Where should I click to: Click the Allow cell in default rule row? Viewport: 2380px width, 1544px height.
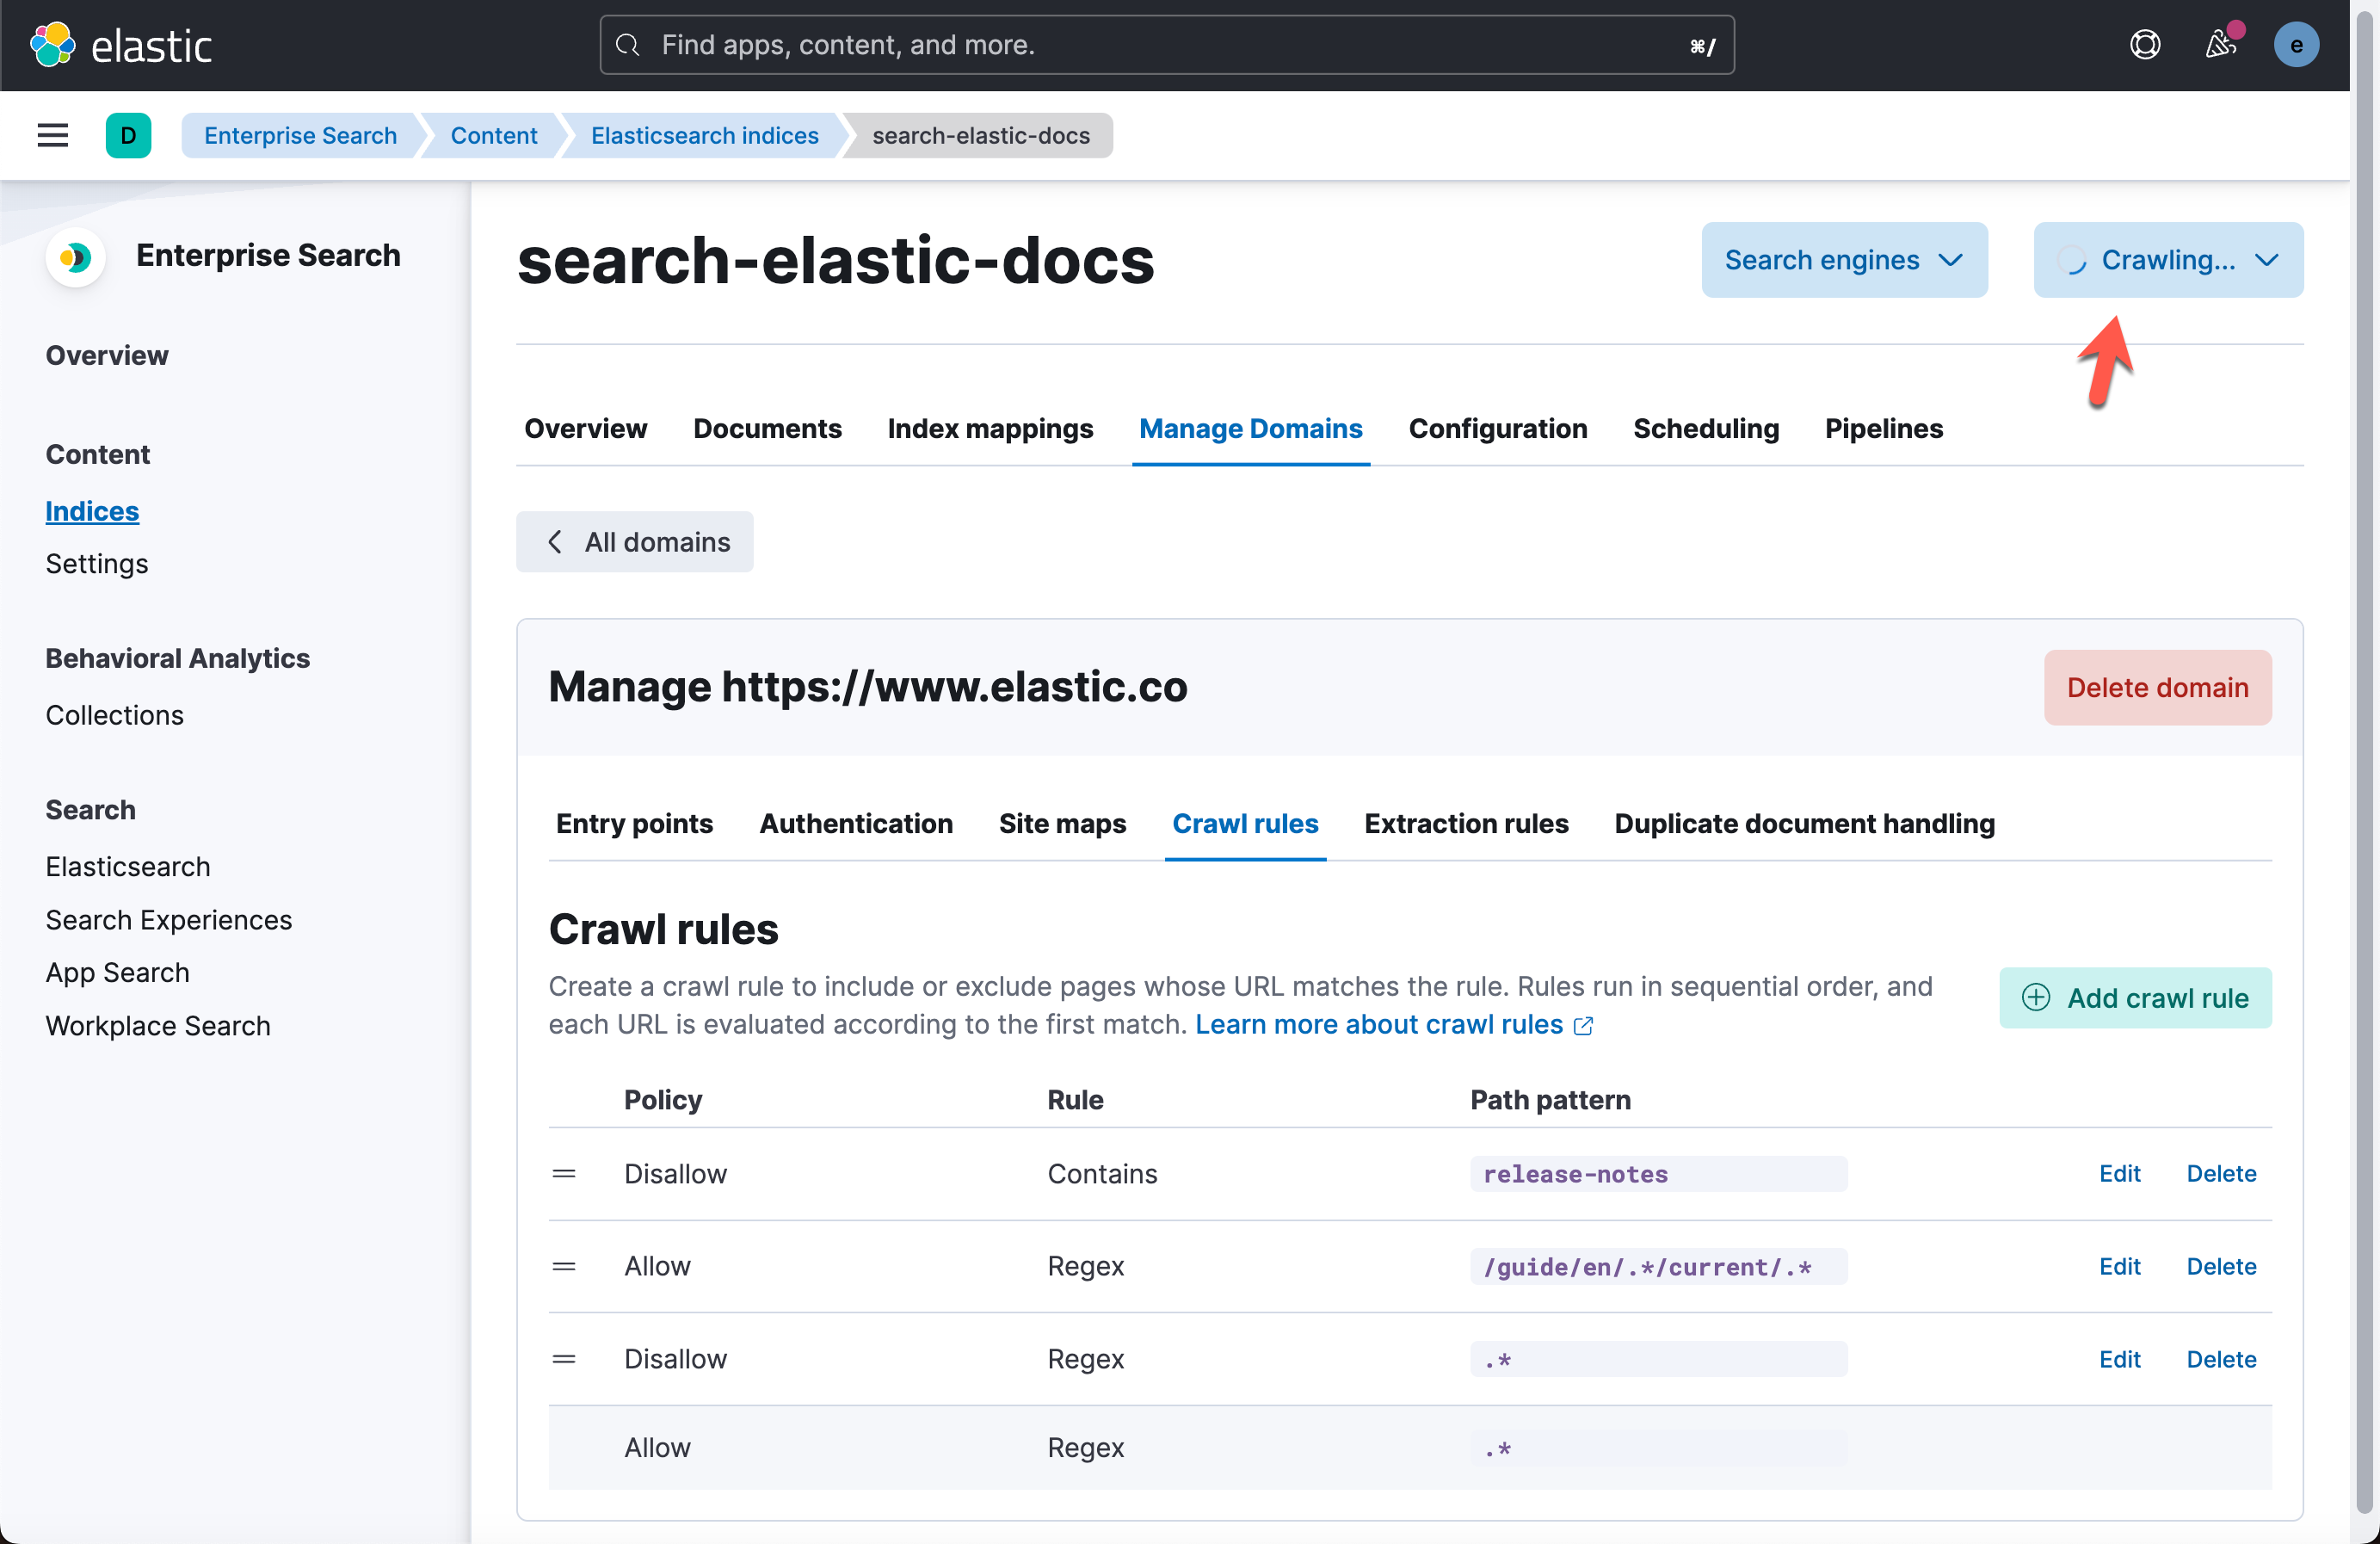click(x=657, y=1448)
